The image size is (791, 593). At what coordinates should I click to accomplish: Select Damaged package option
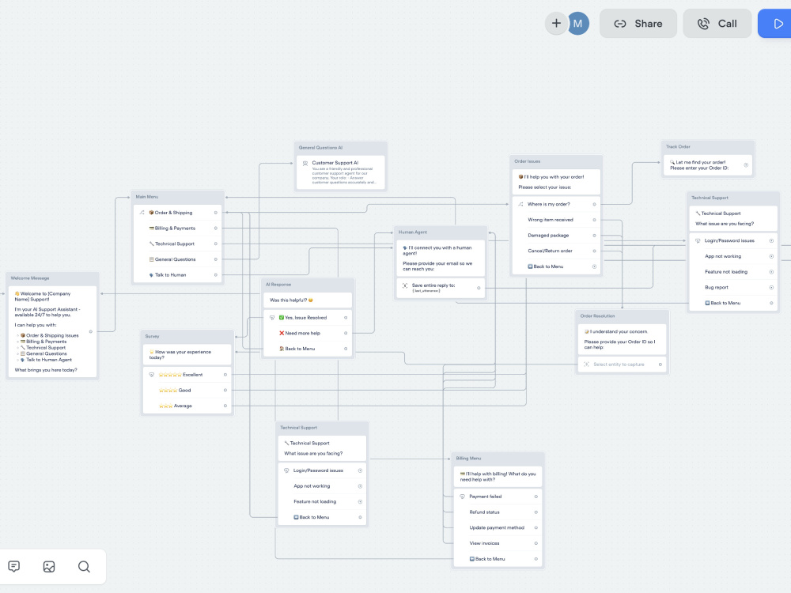tap(556, 236)
